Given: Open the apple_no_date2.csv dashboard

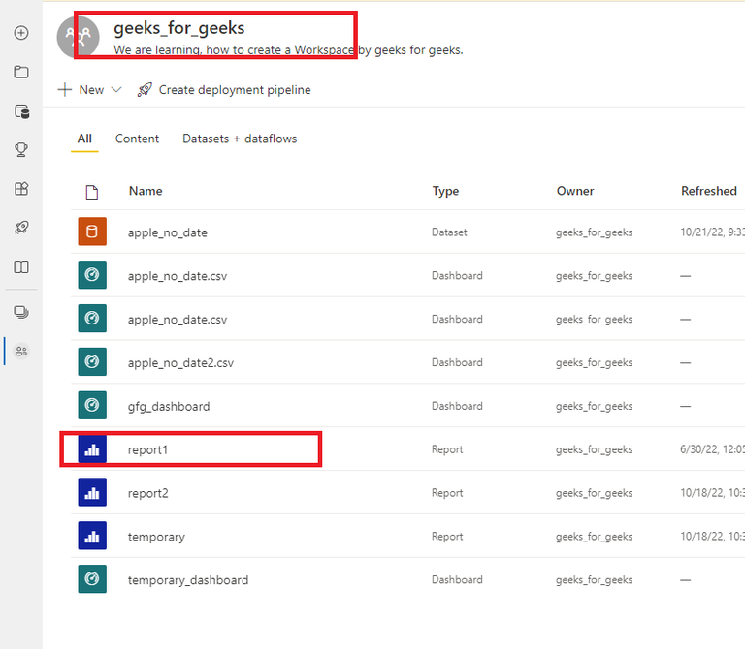Looking at the screenshot, I should click(x=180, y=363).
